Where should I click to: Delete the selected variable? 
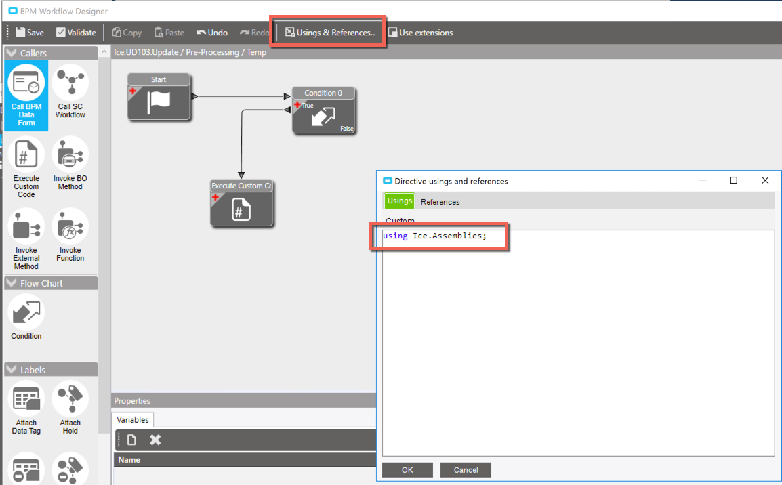(x=155, y=439)
